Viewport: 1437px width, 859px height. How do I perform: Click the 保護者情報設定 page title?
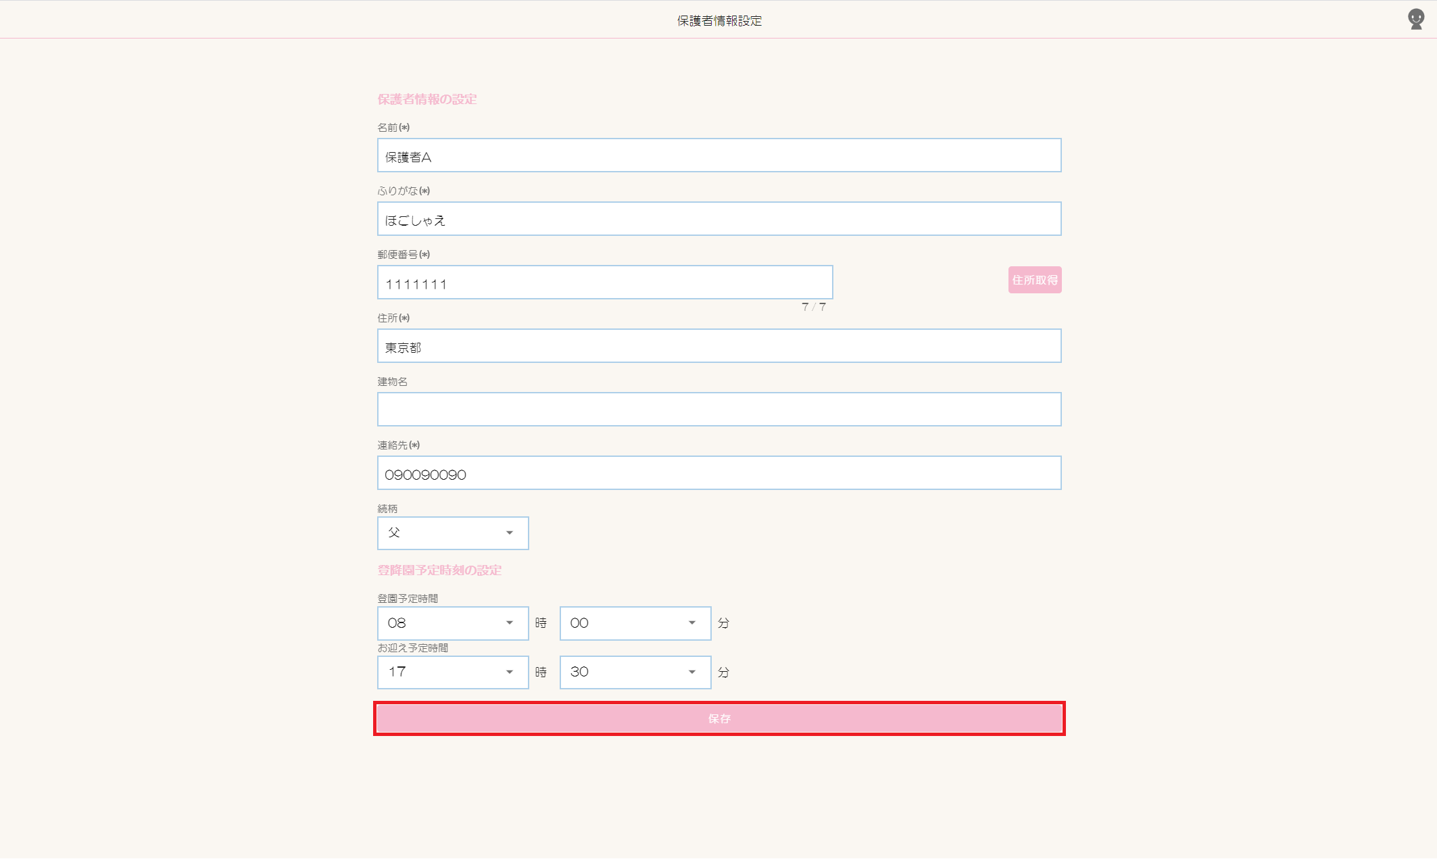[x=719, y=21]
